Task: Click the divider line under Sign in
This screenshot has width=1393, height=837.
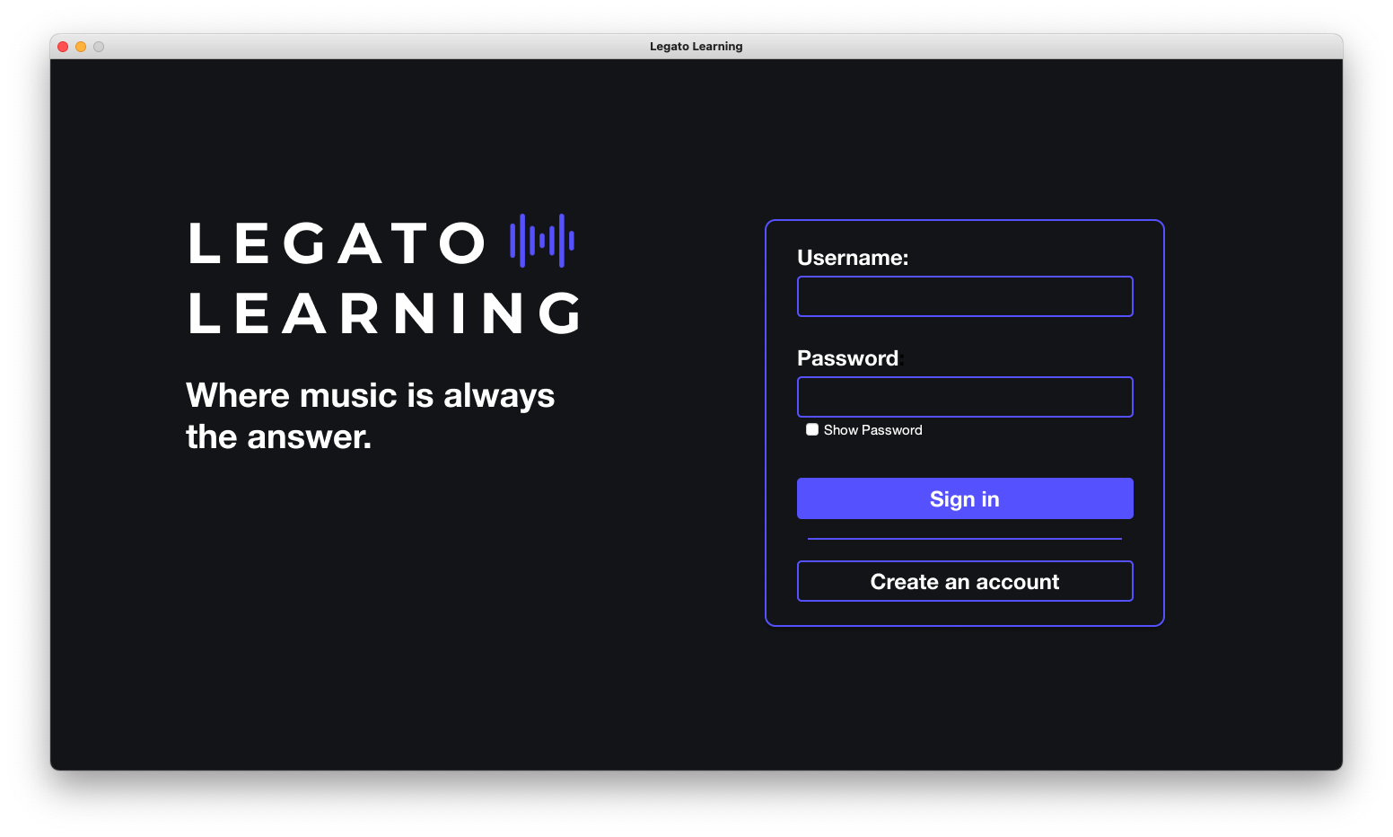Action: [964, 539]
